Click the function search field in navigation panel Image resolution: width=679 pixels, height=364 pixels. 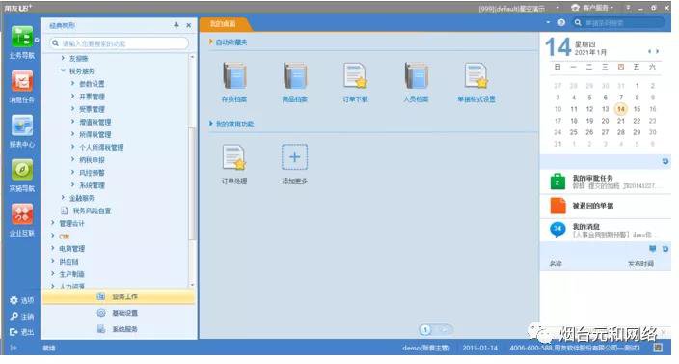tap(120, 43)
